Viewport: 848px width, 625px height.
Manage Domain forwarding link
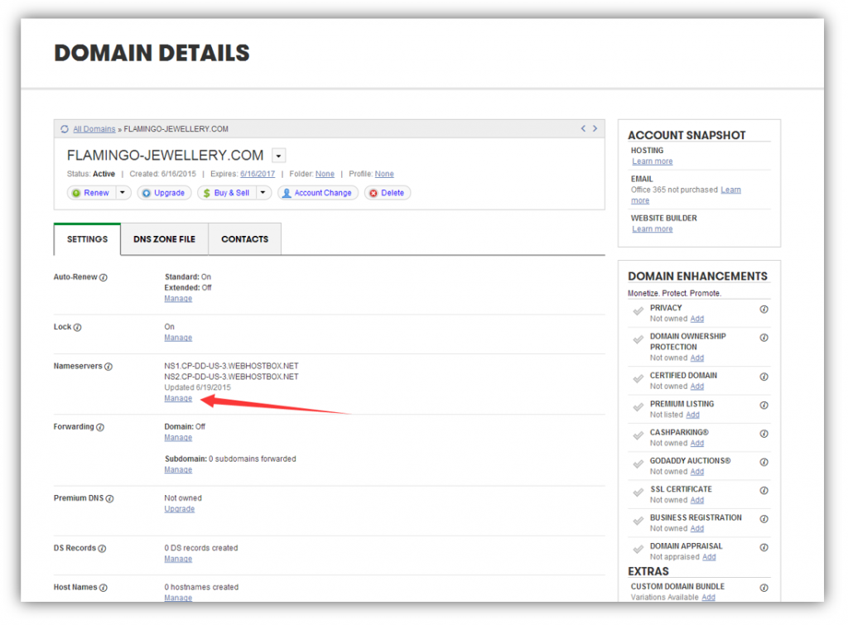tap(179, 438)
